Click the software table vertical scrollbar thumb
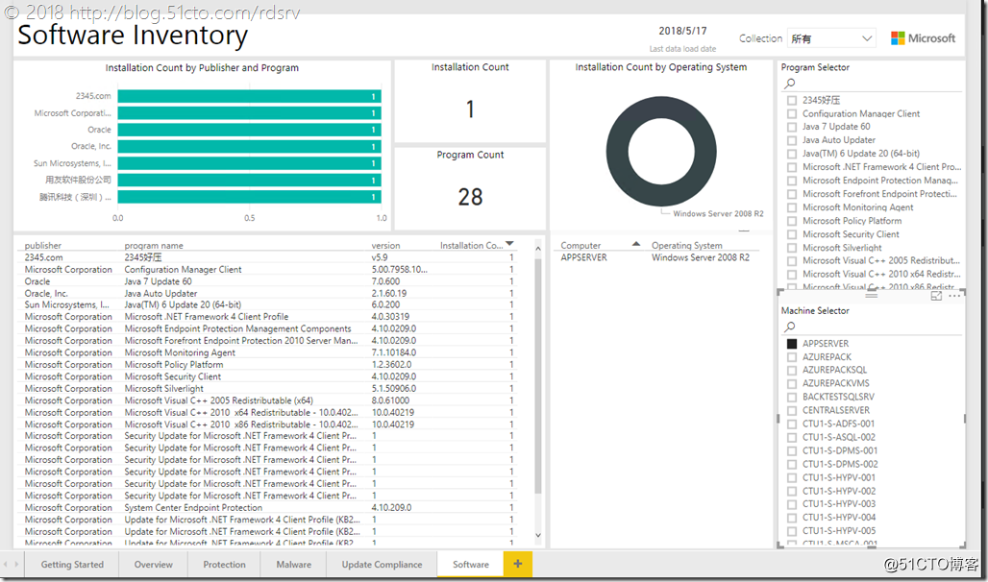Image resolution: width=988 pixels, height=582 pixels. [x=537, y=376]
